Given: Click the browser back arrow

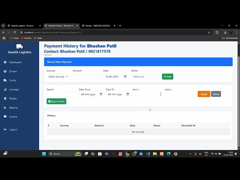Looking at the screenshot, I should pos(3,33).
